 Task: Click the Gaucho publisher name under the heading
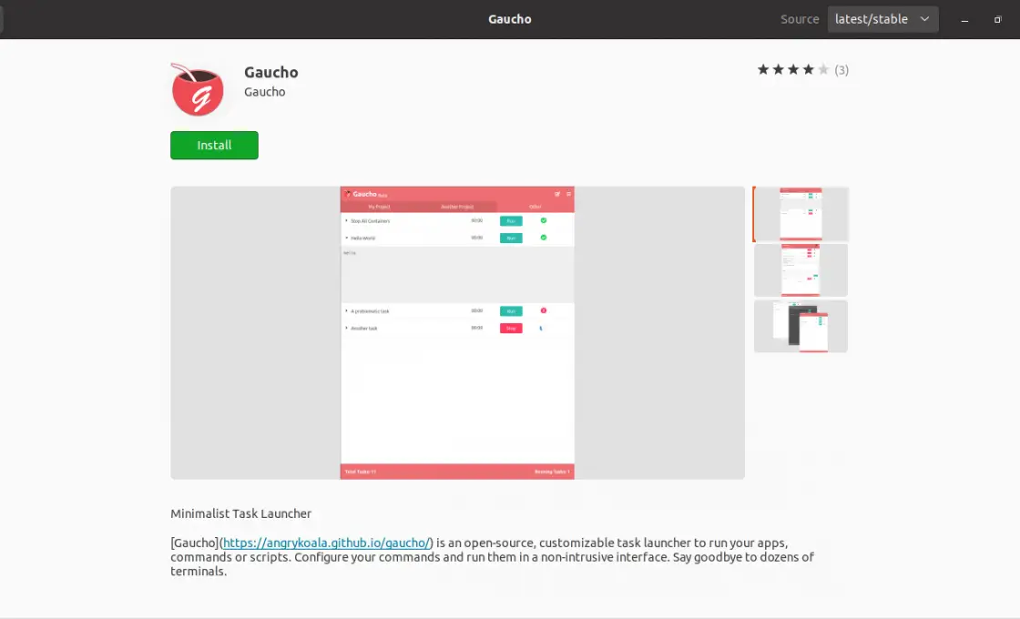pos(265,92)
